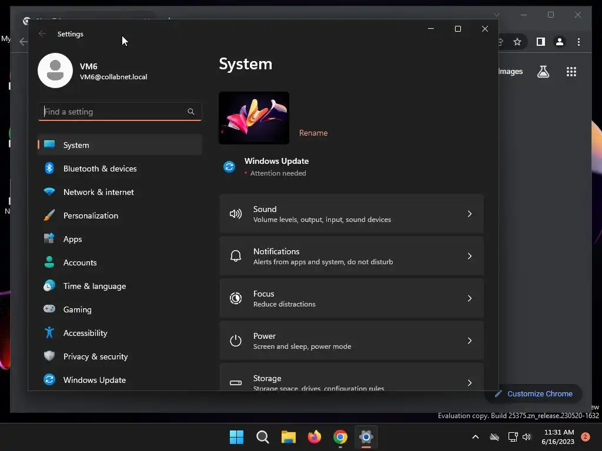This screenshot has height=451, width=602.
Task: Click the Windows Update sidebar icon
Action: [49, 379]
